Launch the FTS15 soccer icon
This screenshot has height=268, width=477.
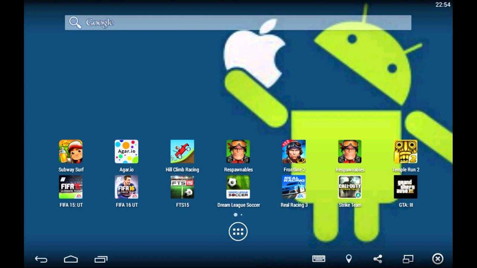coord(182,187)
